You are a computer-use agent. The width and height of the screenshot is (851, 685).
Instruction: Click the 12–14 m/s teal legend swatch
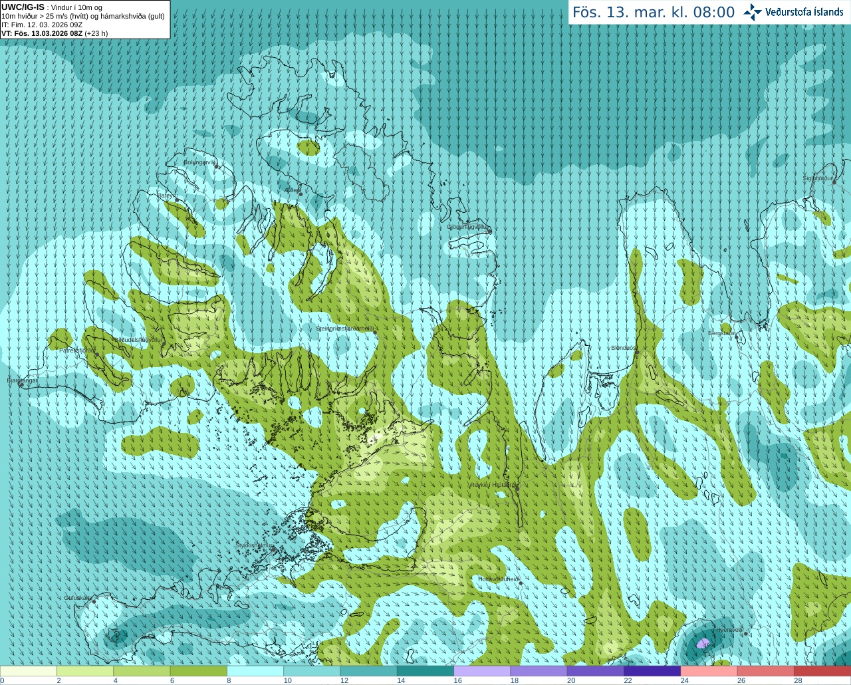click(x=369, y=671)
